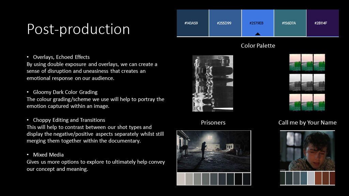
Task: Click the black-and-white distorted glitch image
Action: 213,83
